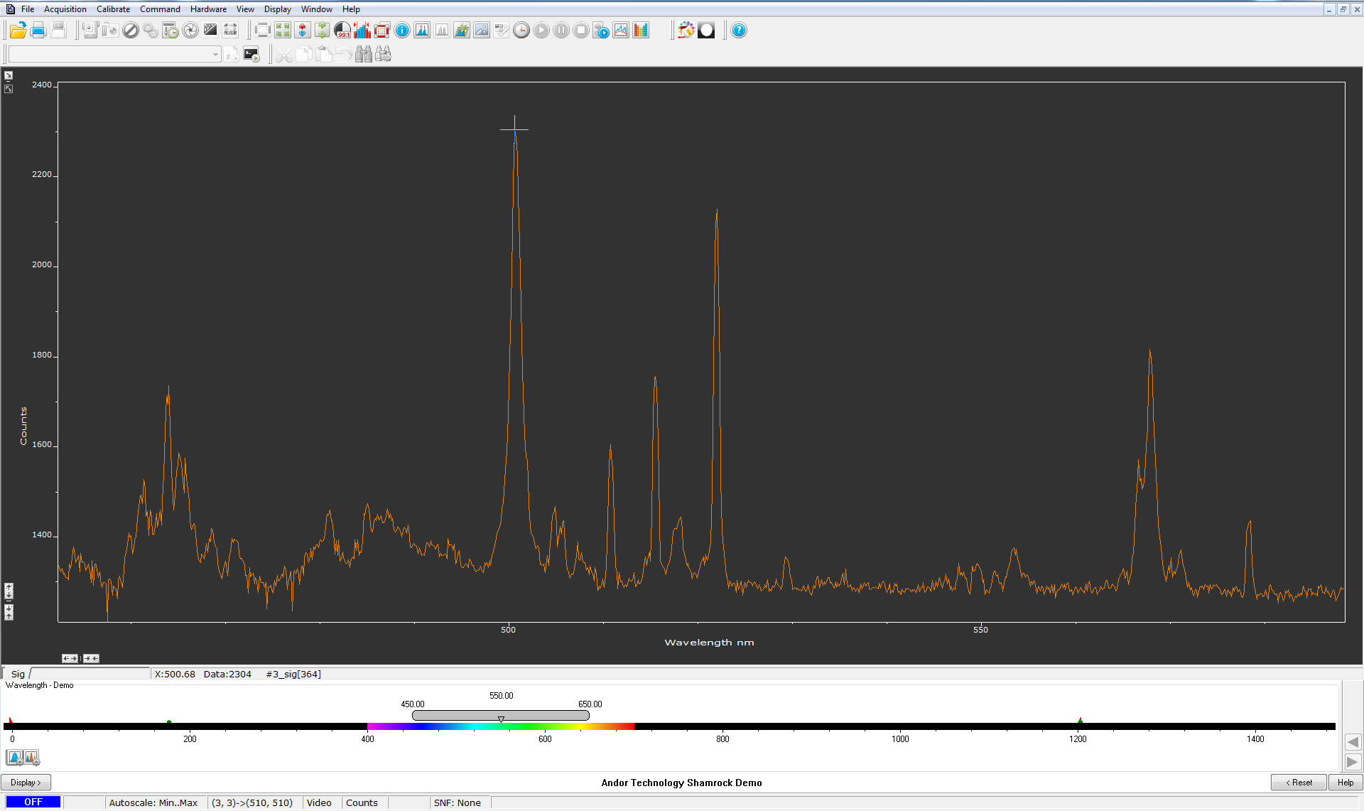Click the blue information icon
1364x811 pixels.
402,31
